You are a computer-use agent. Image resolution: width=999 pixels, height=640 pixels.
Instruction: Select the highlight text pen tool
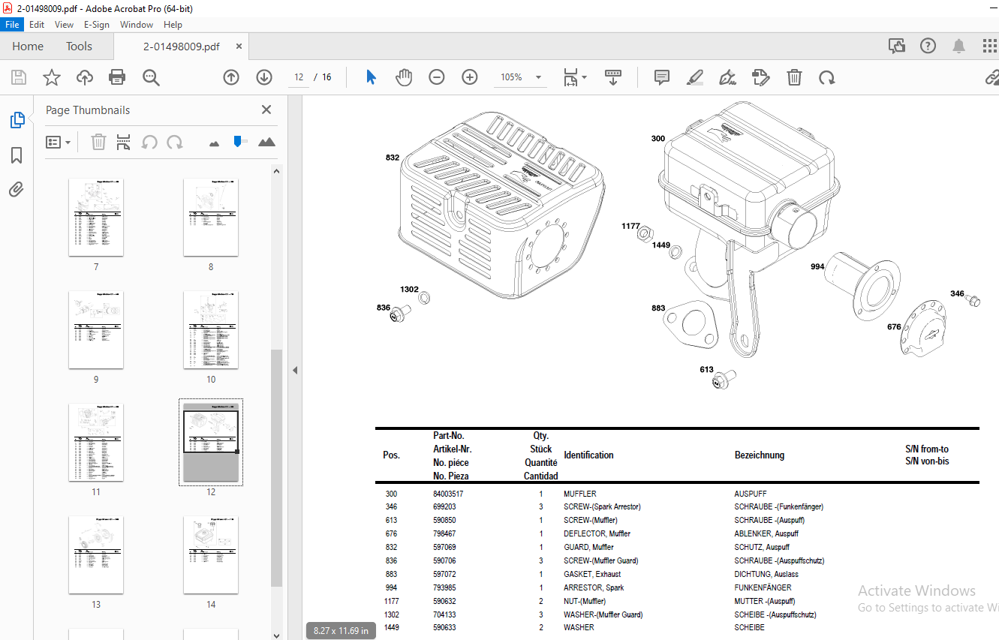695,77
